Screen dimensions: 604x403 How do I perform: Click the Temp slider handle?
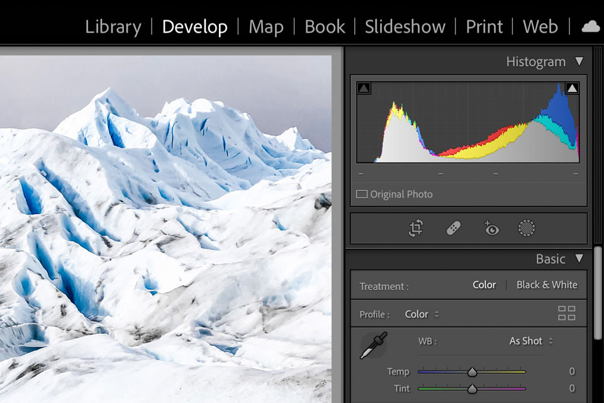coord(473,372)
